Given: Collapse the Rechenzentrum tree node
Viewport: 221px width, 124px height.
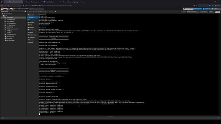Looking at the screenshot, I should coord(1,14).
